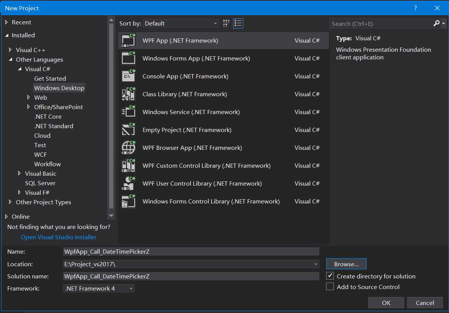Expand the Visual C++ node
This screenshot has width=449, height=313.
click(x=10, y=49)
